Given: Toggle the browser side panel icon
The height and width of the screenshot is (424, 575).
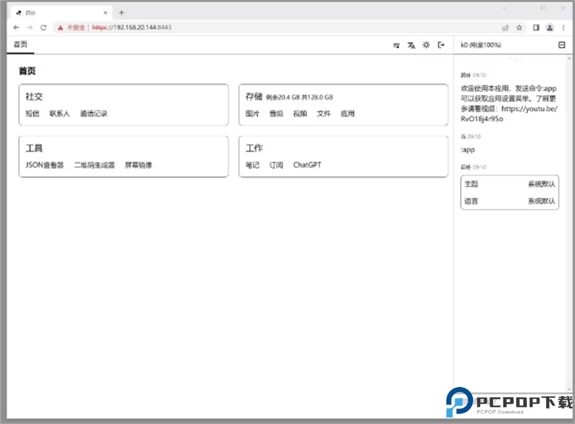Looking at the screenshot, I should (x=536, y=28).
